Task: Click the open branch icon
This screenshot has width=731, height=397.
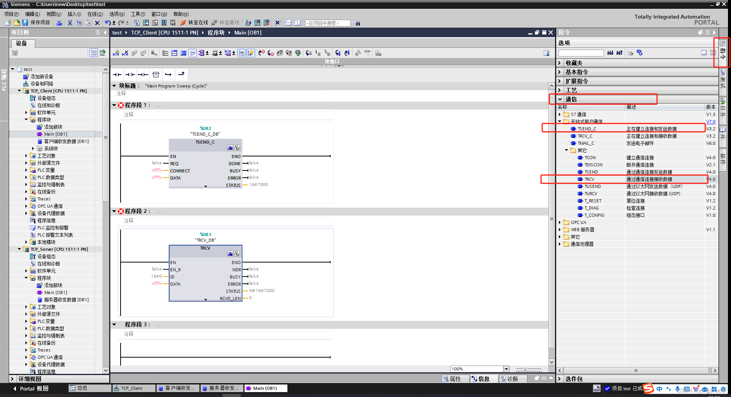Action: coord(168,75)
